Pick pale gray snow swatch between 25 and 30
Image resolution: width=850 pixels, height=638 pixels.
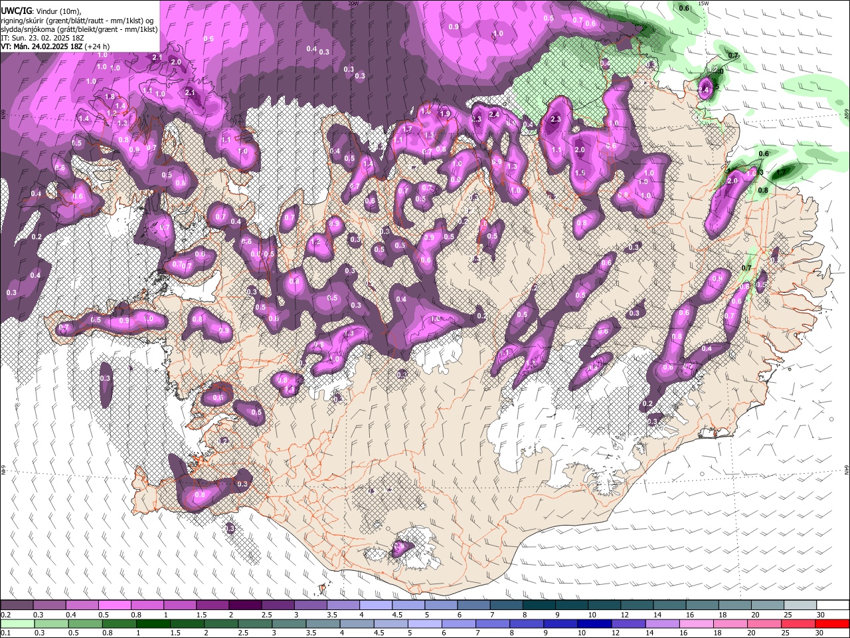tap(800, 605)
